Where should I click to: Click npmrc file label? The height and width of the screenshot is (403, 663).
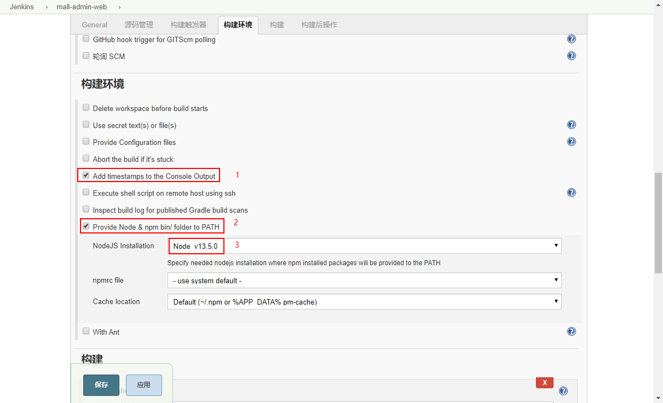pyautogui.click(x=108, y=281)
